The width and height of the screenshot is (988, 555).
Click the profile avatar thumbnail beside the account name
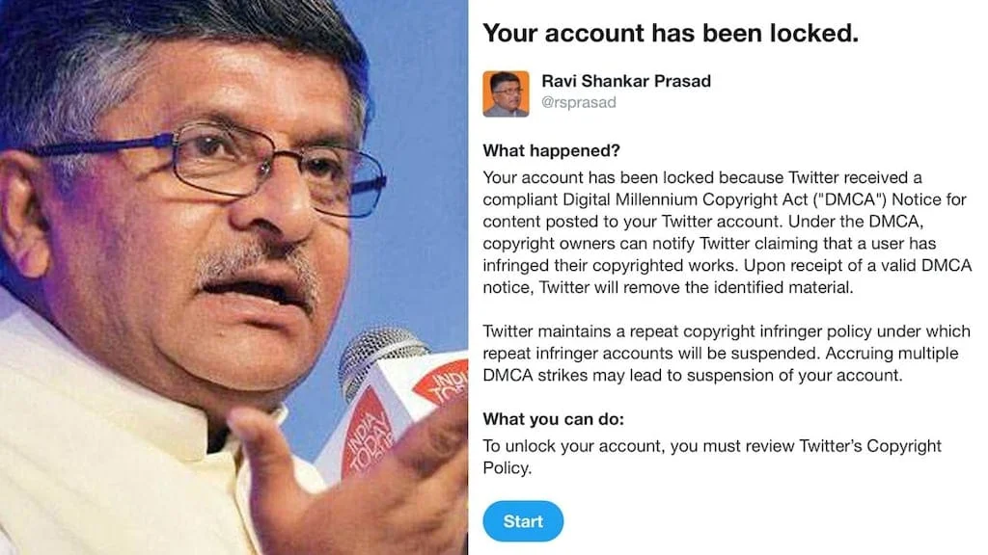coord(506,94)
